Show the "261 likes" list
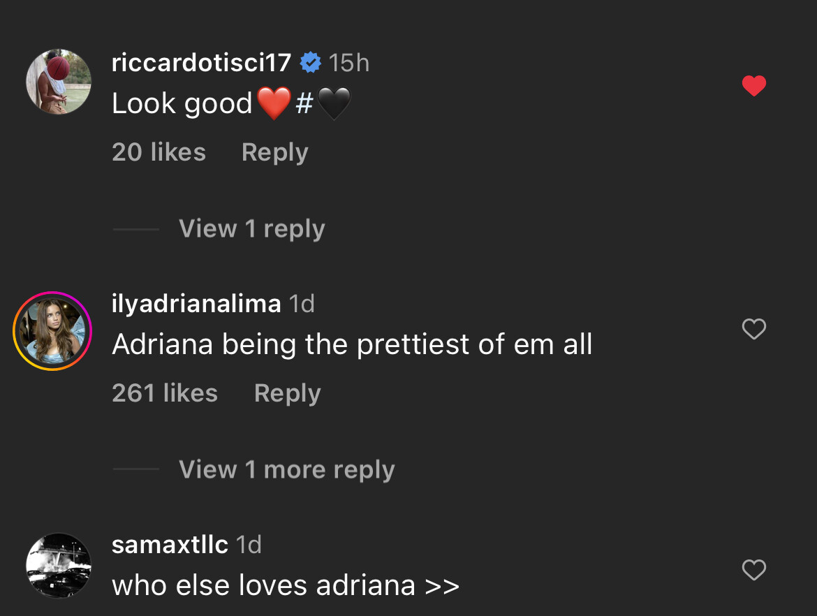This screenshot has height=616, width=817. click(x=165, y=393)
